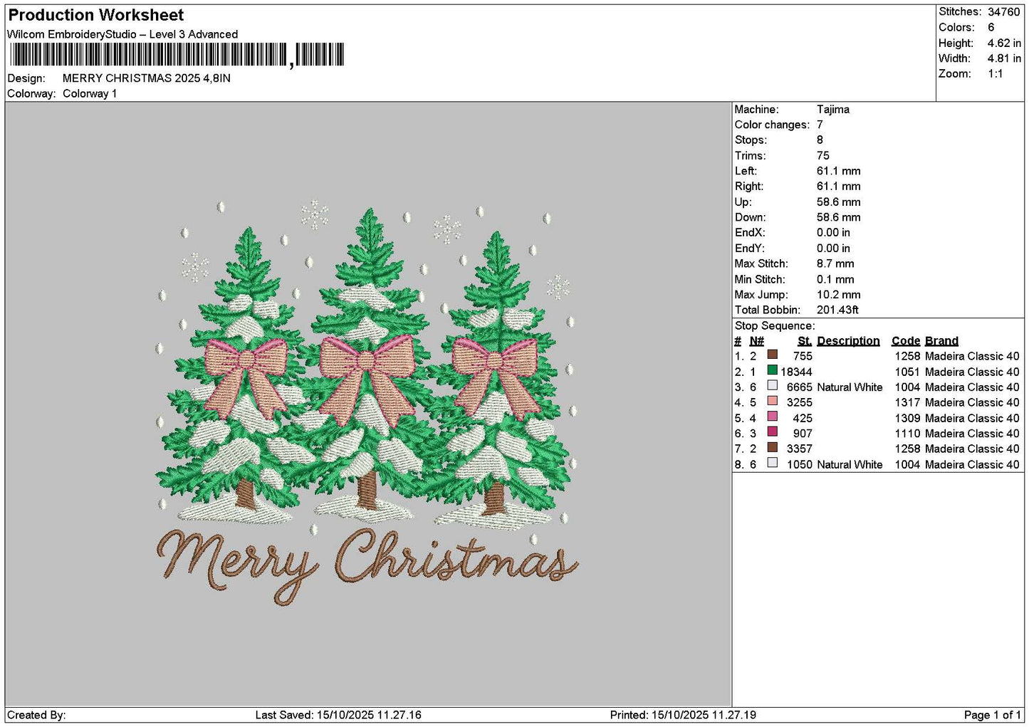Click the Left value 61.1 mm
This screenshot has height=727, width=1029.
pyautogui.click(x=839, y=171)
